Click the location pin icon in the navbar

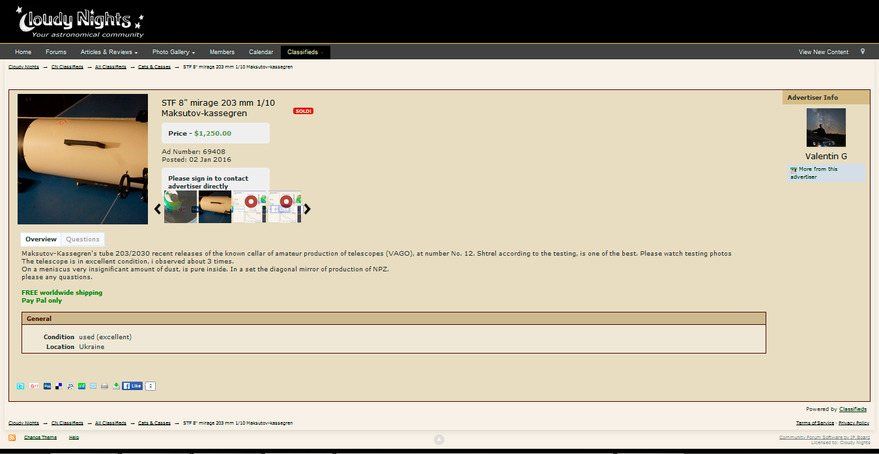(x=863, y=52)
